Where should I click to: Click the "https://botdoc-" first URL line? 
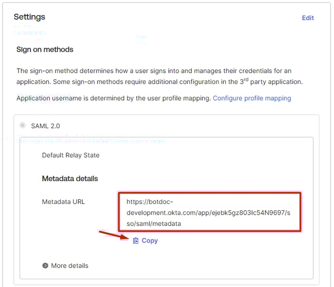coord(149,202)
